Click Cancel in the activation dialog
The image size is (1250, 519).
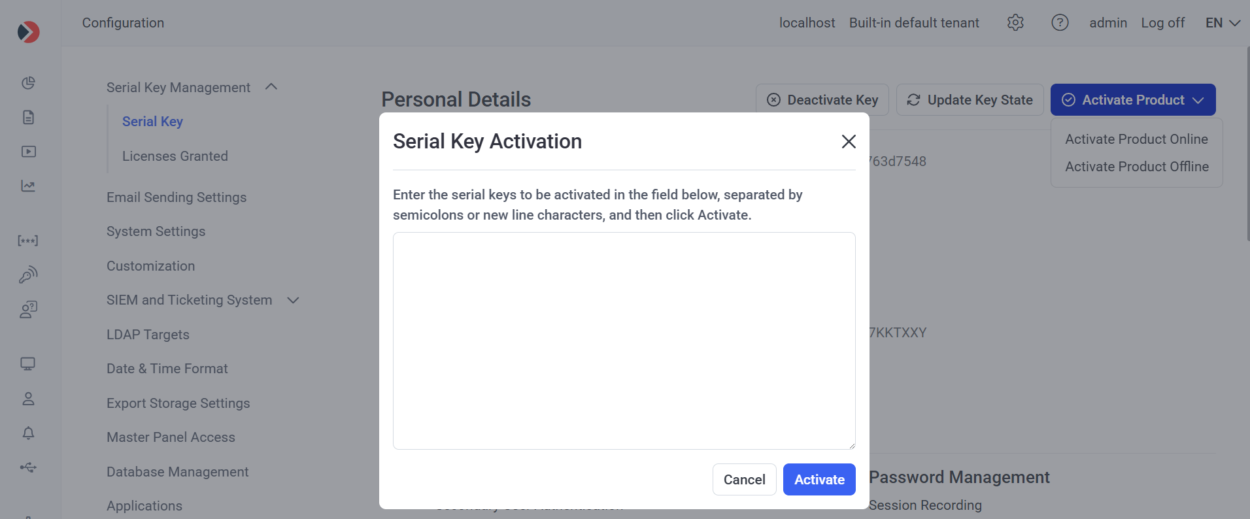pos(744,480)
